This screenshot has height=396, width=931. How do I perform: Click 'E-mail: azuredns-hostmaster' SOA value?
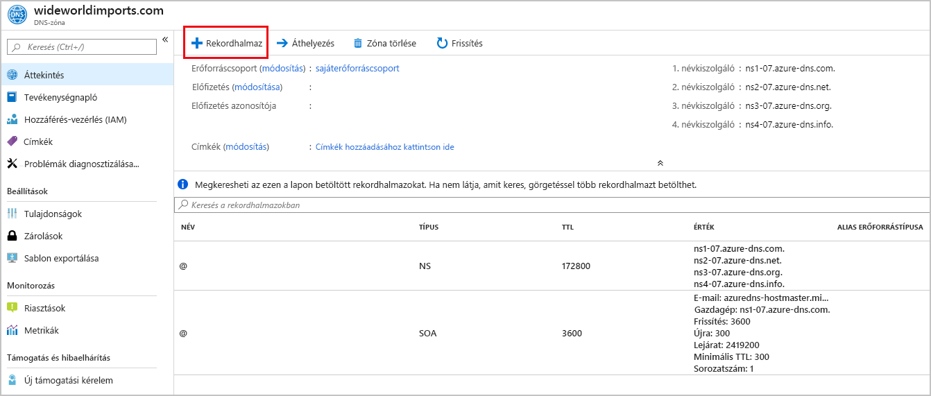762,298
